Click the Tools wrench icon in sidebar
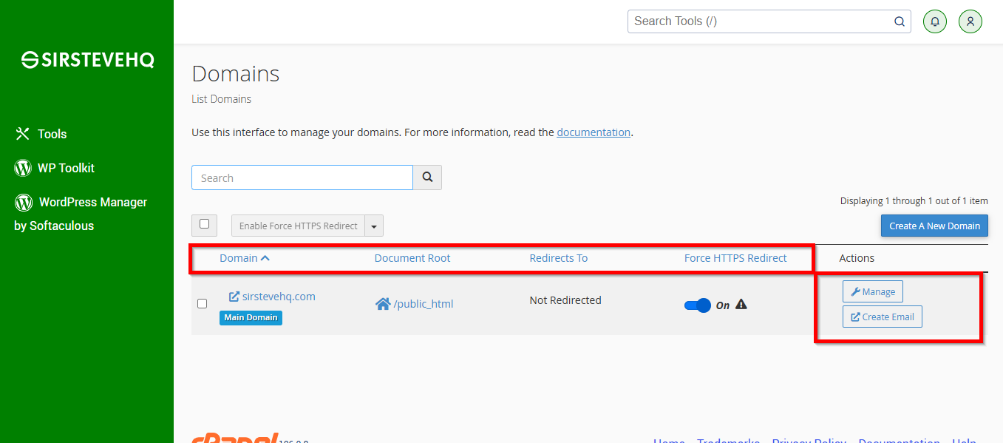 [23, 134]
